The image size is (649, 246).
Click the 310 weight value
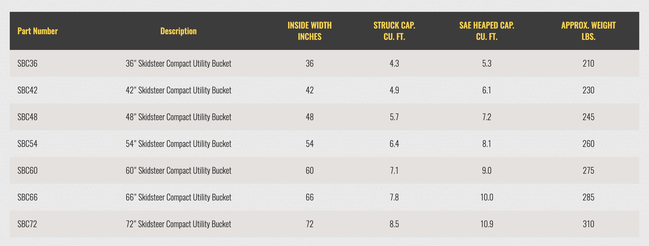pos(588,224)
